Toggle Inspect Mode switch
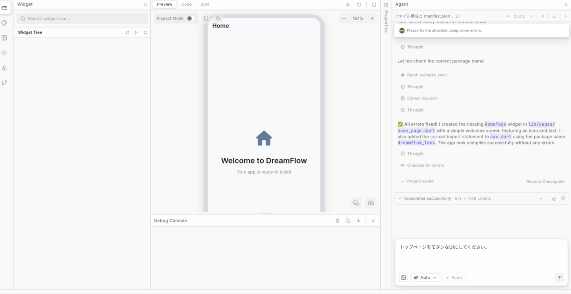The image size is (571, 294). click(190, 18)
